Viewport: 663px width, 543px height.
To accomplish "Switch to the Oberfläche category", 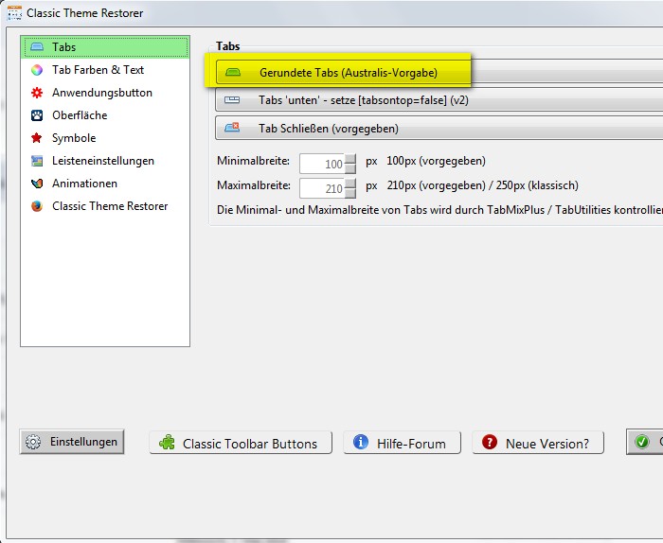I will point(105,115).
